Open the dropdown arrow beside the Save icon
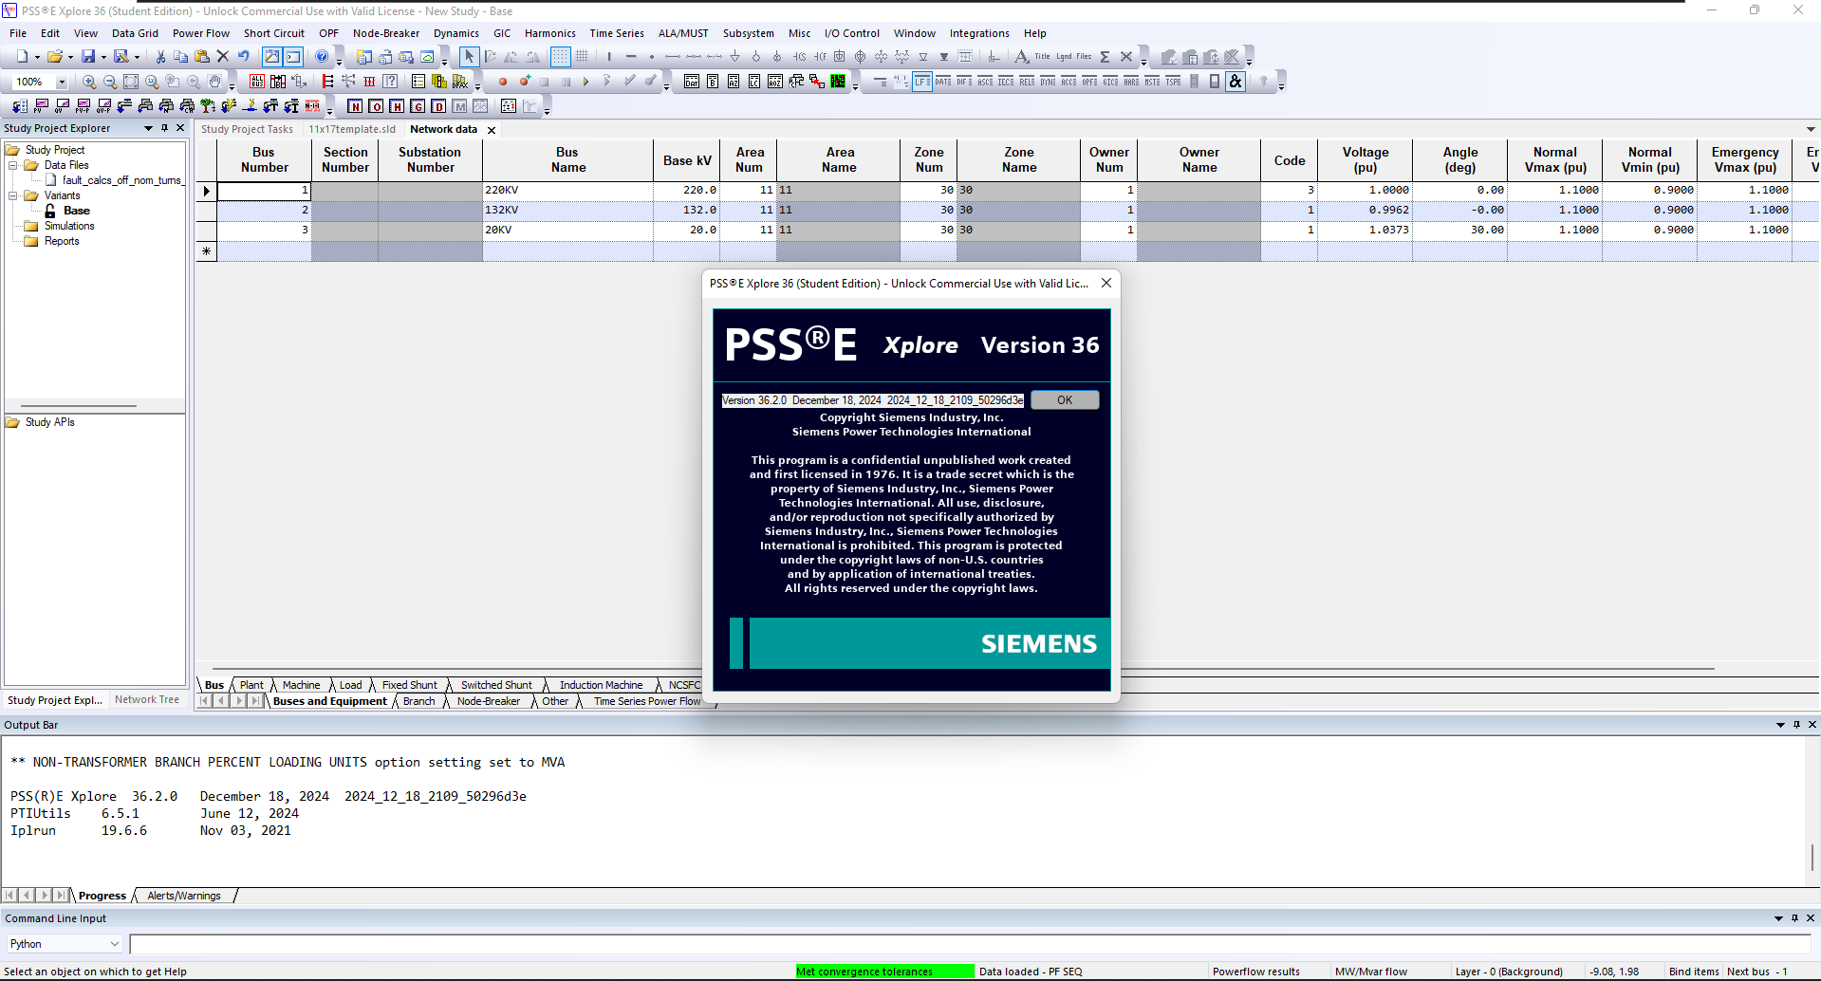1821x981 pixels. point(103,58)
